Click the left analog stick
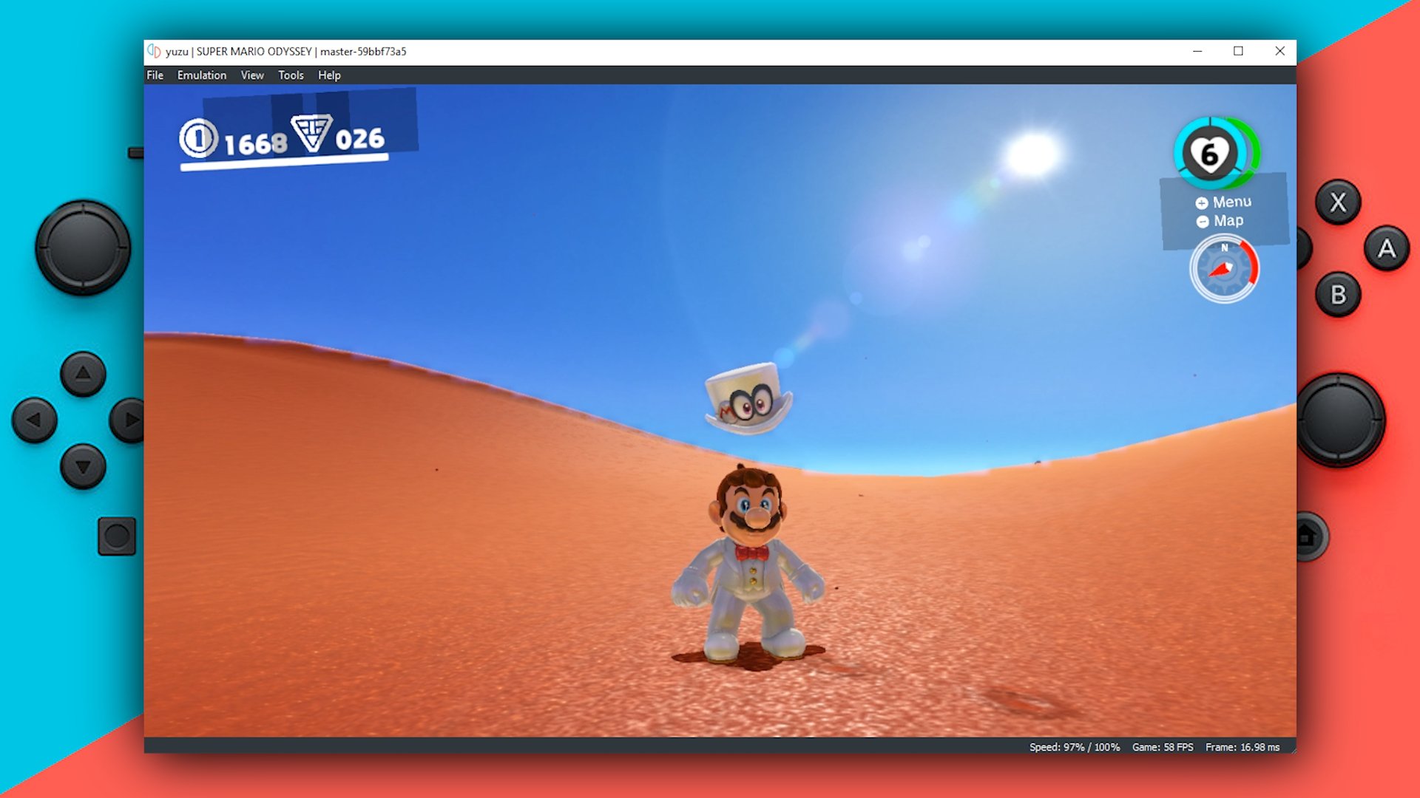This screenshot has width=1420, height=798. pyautogui.click(x=83, y=248)
